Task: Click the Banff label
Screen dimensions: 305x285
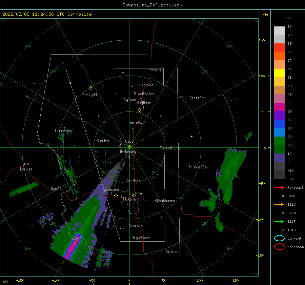Action: [x=56, y=189]
